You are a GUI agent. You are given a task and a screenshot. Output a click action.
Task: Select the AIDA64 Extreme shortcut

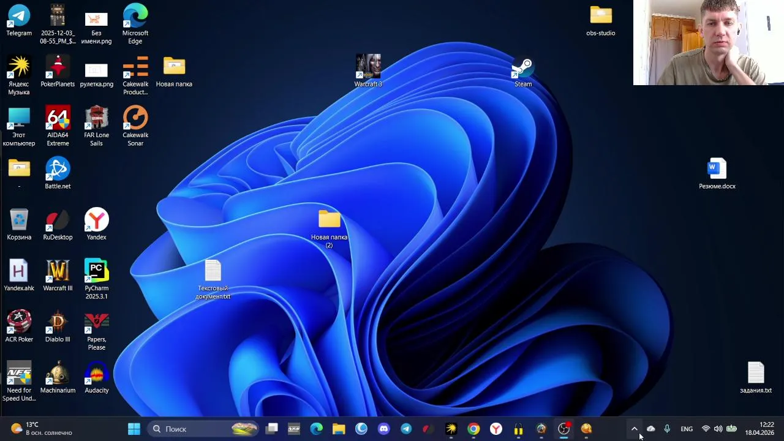(x=58, y=127)
